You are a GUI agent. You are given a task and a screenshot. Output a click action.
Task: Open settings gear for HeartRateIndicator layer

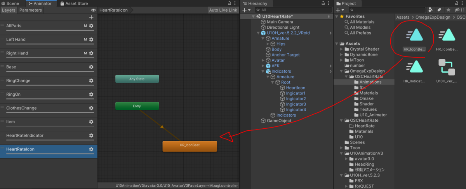[91, 136]
